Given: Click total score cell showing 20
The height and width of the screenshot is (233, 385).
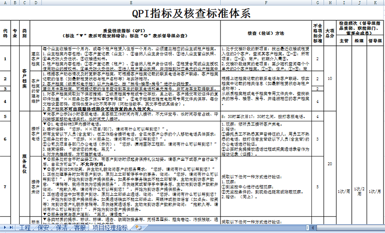Looking at the screenshot, I should (330, 164).
